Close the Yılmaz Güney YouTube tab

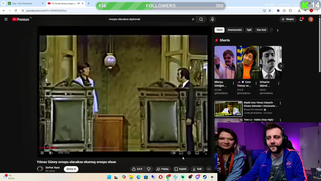pos(83,4)
